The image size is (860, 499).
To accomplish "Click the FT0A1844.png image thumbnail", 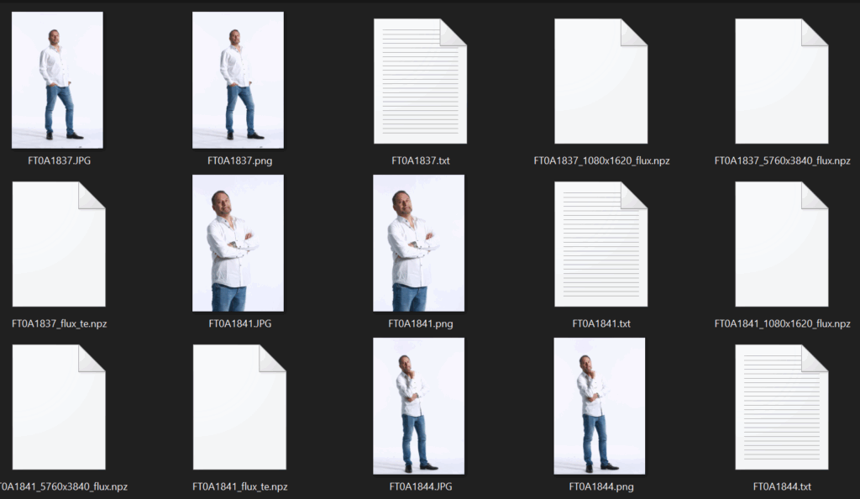I will click(600, 407).
